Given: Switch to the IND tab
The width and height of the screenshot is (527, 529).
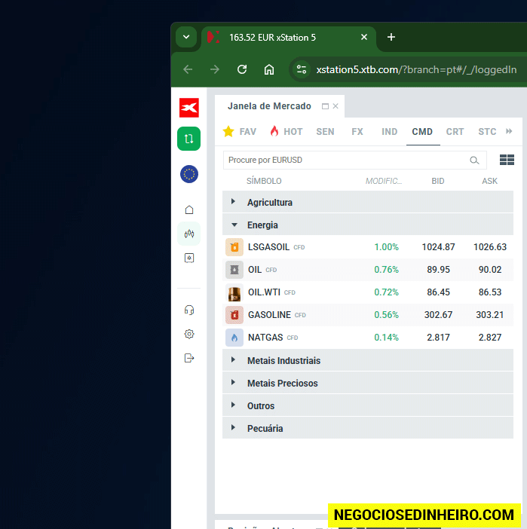Looking at the screenshot, I should [389, 132].
